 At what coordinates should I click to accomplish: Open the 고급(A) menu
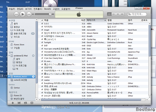[56, 9]
